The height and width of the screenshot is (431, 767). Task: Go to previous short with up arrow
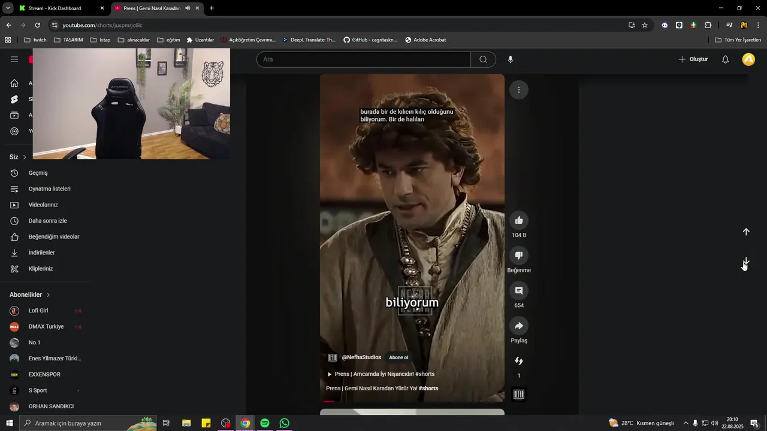[746, 232]
